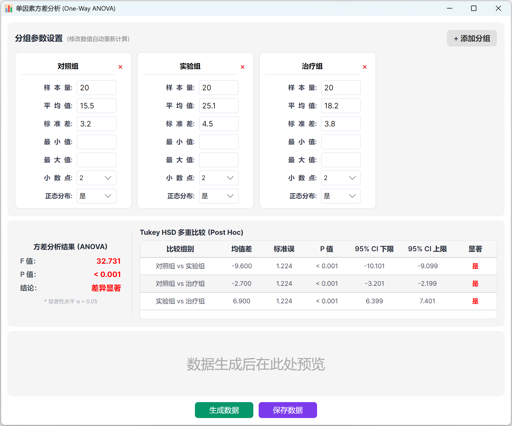Focus the 对照组 最小值 empty field
Screen dimensions: 512x426
click(x=97, y=142)
